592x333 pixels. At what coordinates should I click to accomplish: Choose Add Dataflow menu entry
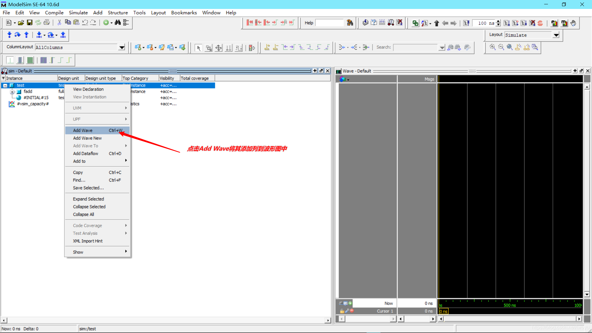click(97, 154)
